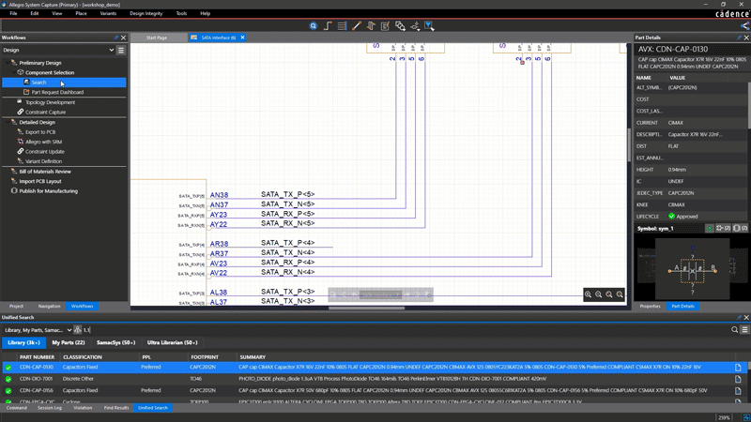Screen dimensions: 751x422
Task: Select Topology Development workflow item
Action: click(50, 102)
